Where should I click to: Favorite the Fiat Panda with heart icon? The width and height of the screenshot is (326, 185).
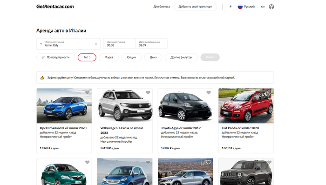coord(269,92)
